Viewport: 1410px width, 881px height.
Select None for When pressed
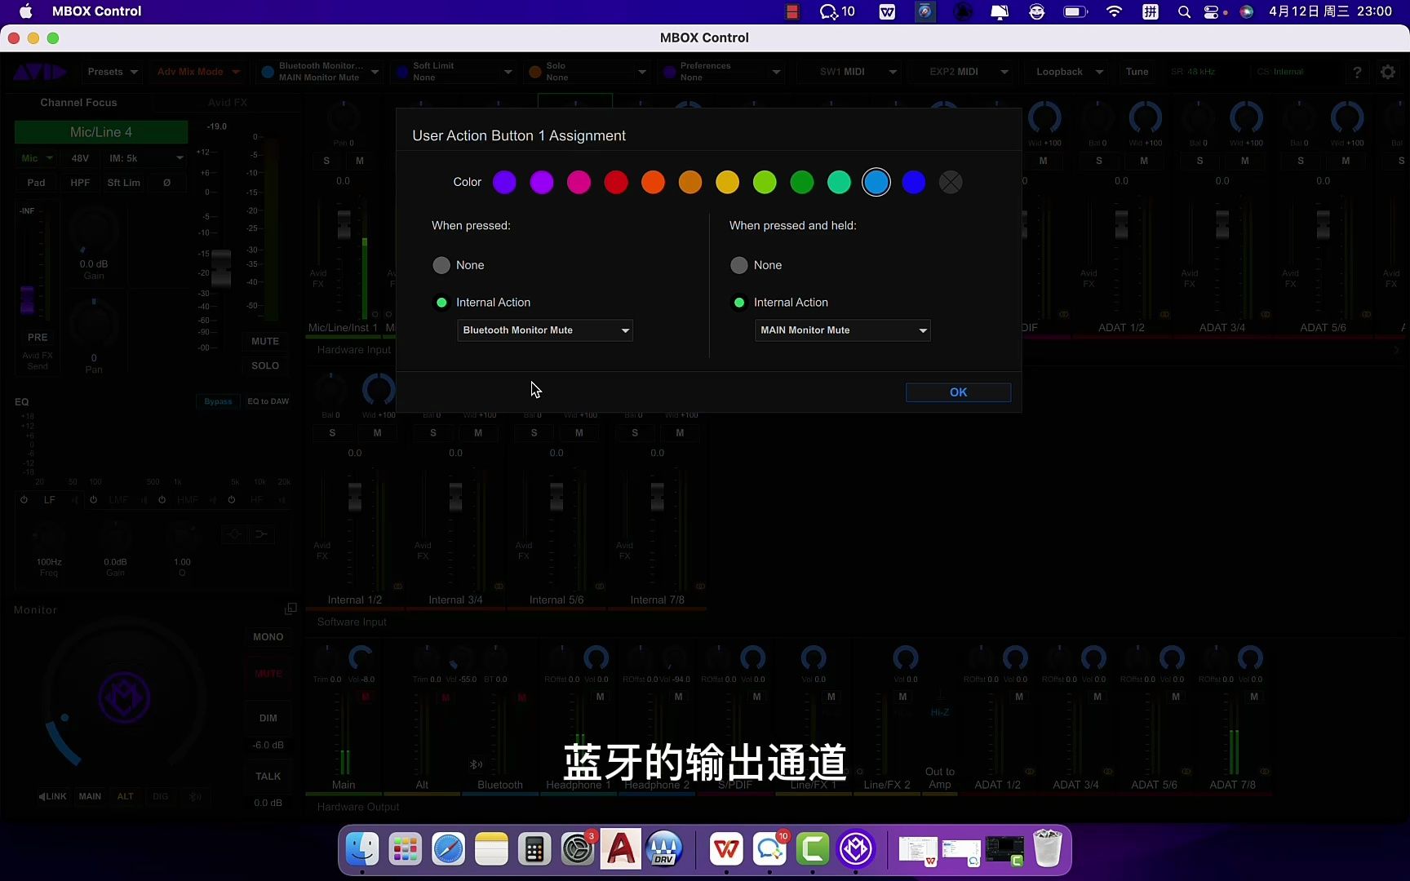point(441,265)
